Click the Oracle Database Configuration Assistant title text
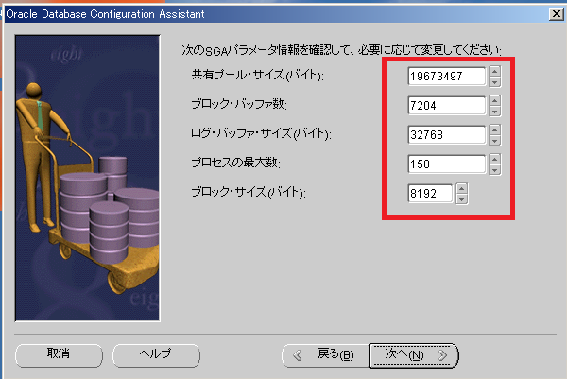567x379 pixels. tap(105, 14)
